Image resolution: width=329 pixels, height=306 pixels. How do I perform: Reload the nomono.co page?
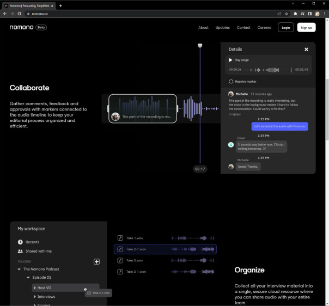[x=19, y=14]
